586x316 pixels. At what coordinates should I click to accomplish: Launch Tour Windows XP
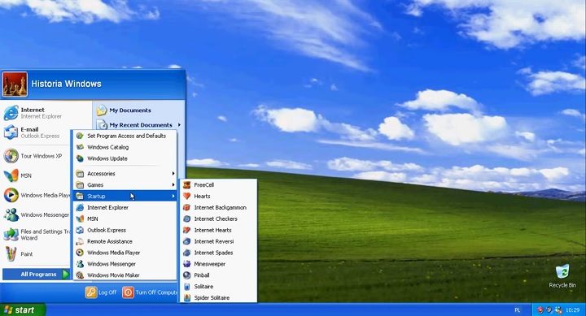[x=37, y=156]
